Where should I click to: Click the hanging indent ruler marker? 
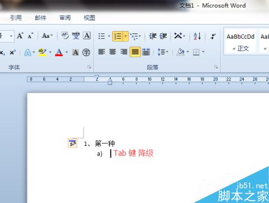click(x=110, y=81)
